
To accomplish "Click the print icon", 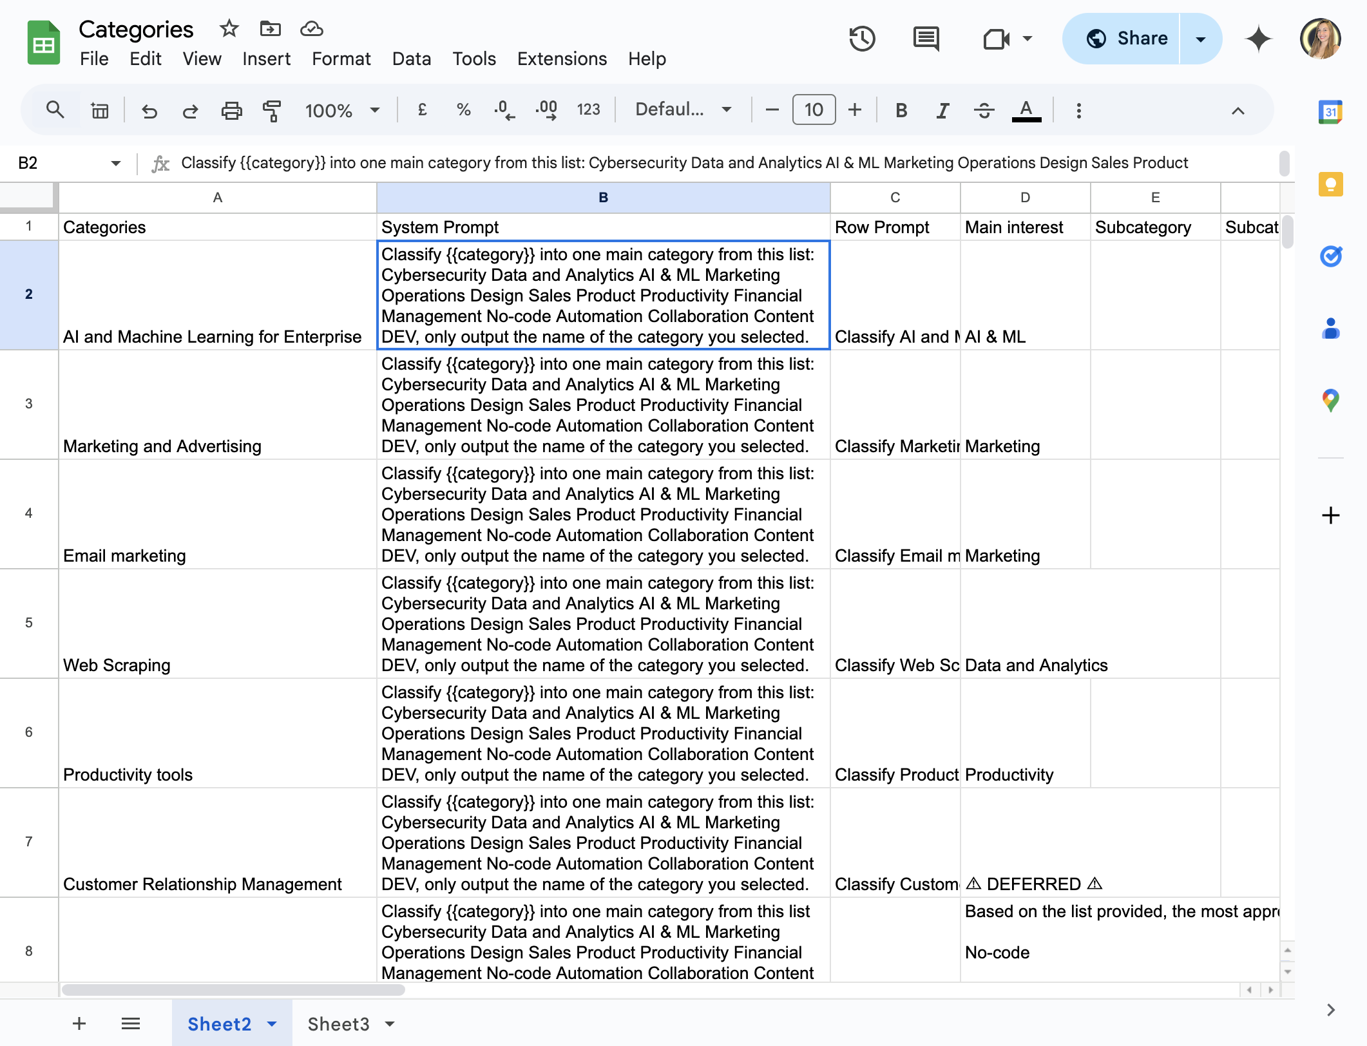I will (231, 111).
